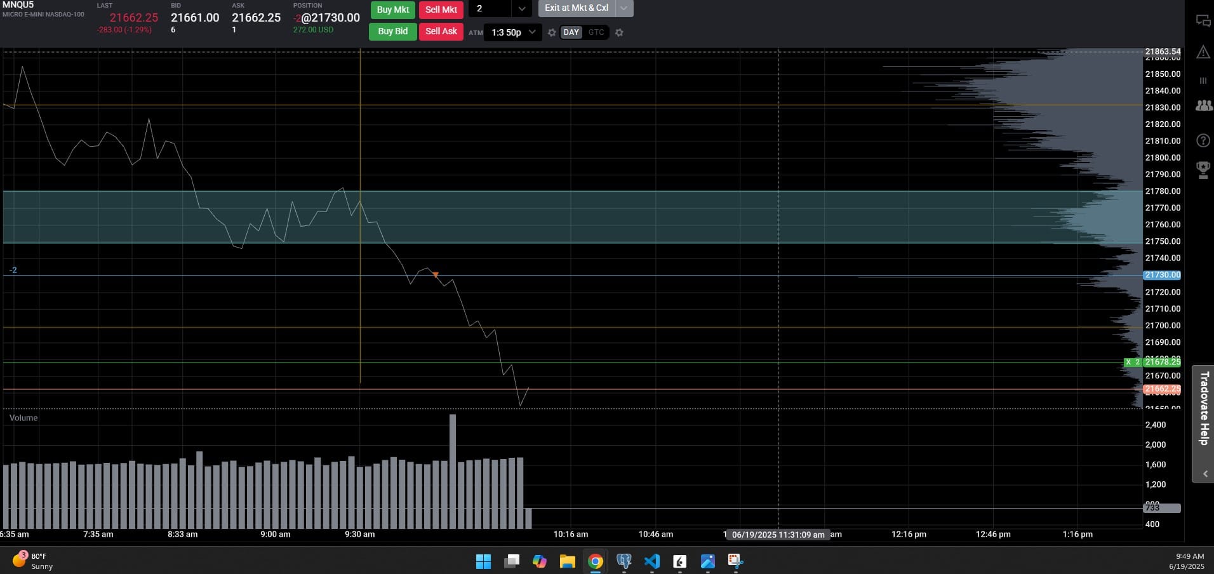Open Snipping Tool from the taskbar

click(x=736, y=561)
